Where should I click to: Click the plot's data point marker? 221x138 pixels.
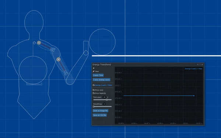coord(194,96)
